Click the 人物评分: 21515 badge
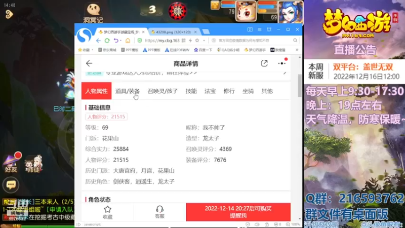Image resolution: width=405 pixels, height=228 pixels. tap(106, 117)
